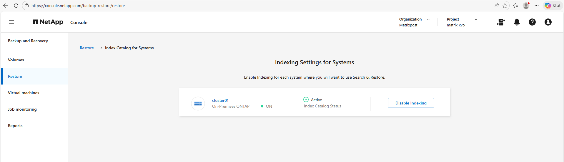Open Job monitoring in the sidebar
564x162 pixels.
coord(22,109)
